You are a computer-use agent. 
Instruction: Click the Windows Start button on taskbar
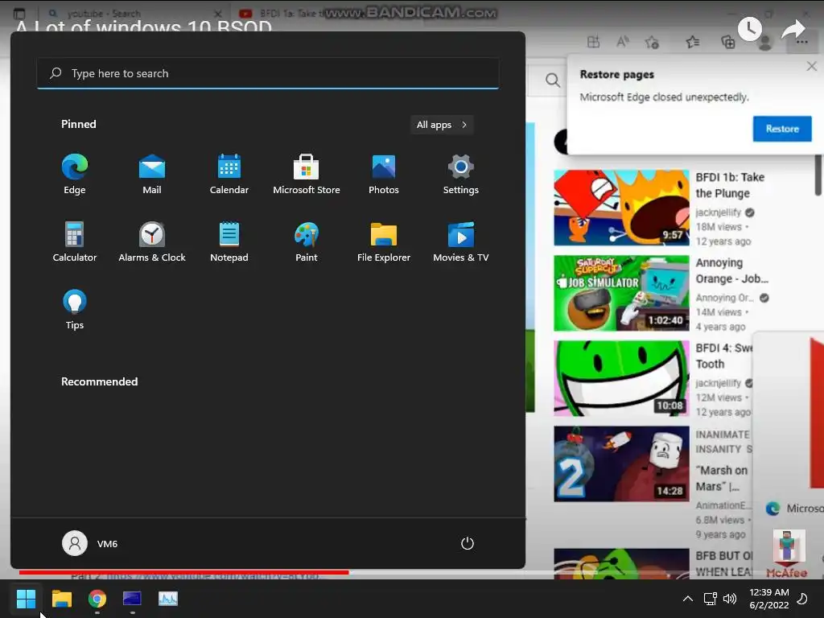point(26,599)
